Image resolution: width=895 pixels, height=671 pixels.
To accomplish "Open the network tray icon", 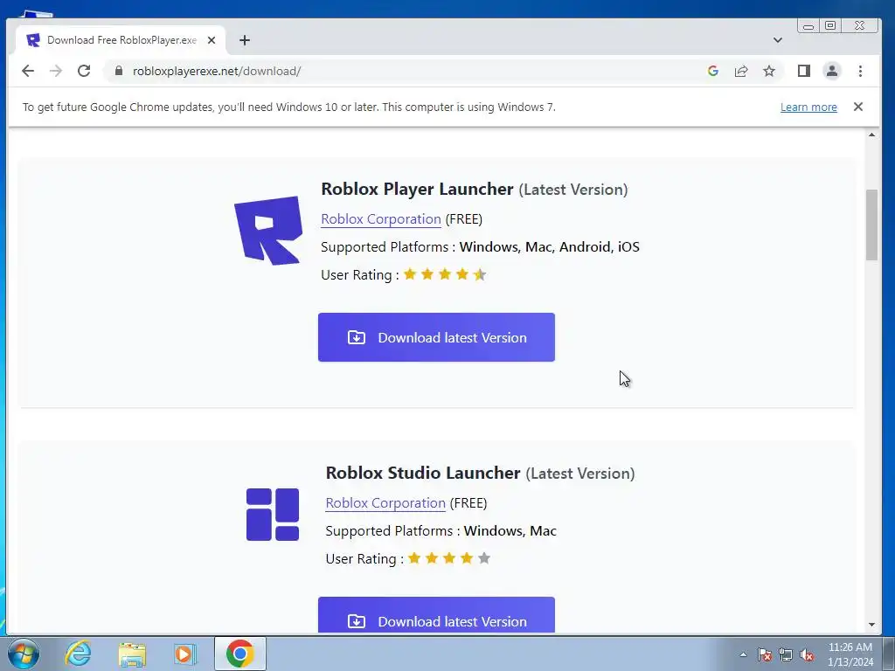I will (x=786, y=654).
